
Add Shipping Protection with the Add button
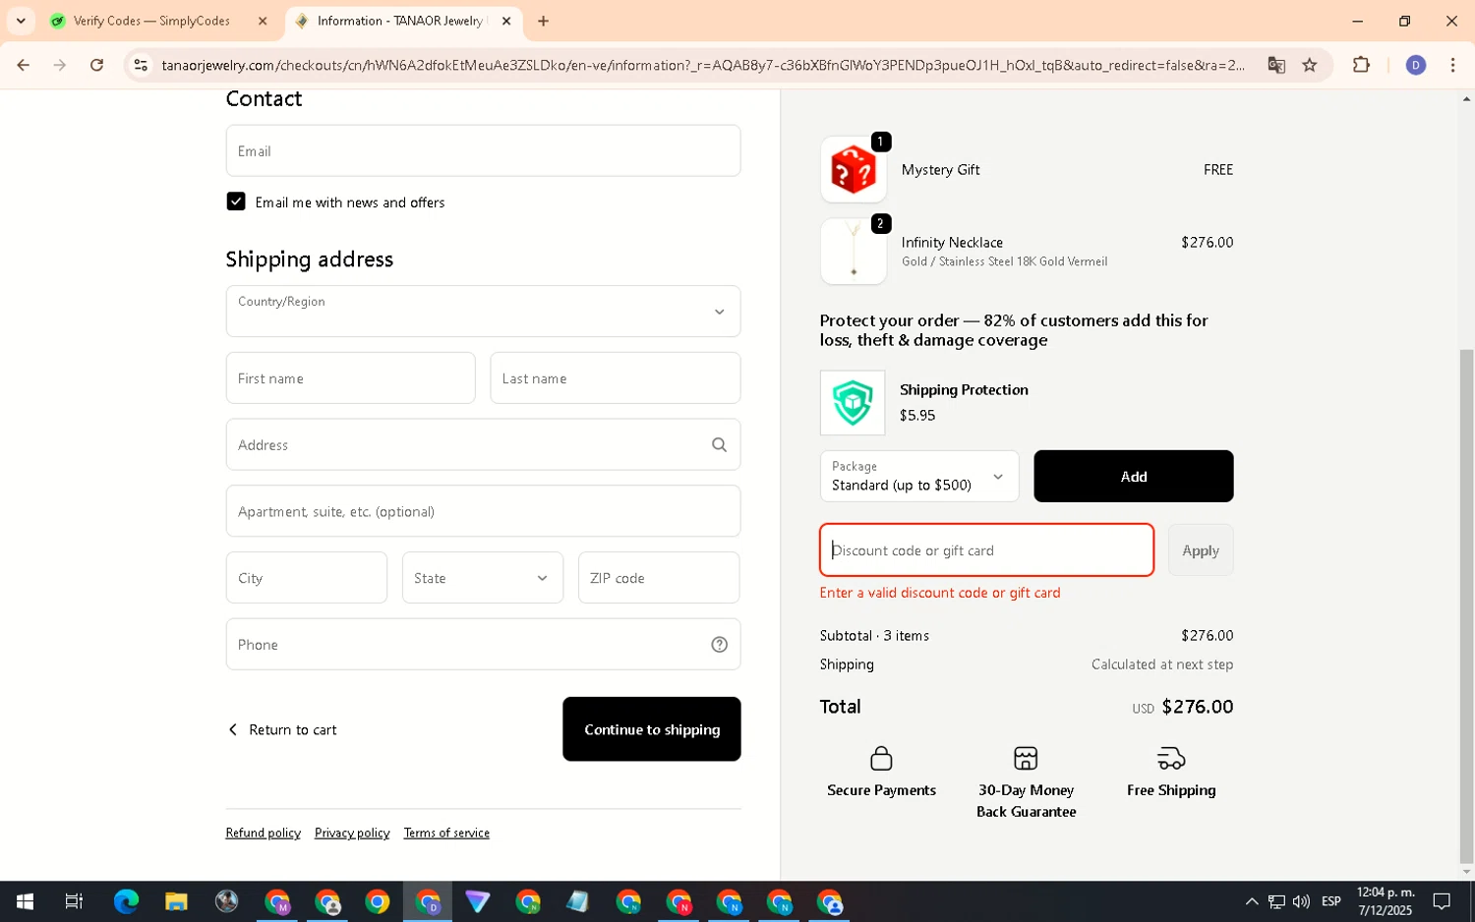point(1134,476)
